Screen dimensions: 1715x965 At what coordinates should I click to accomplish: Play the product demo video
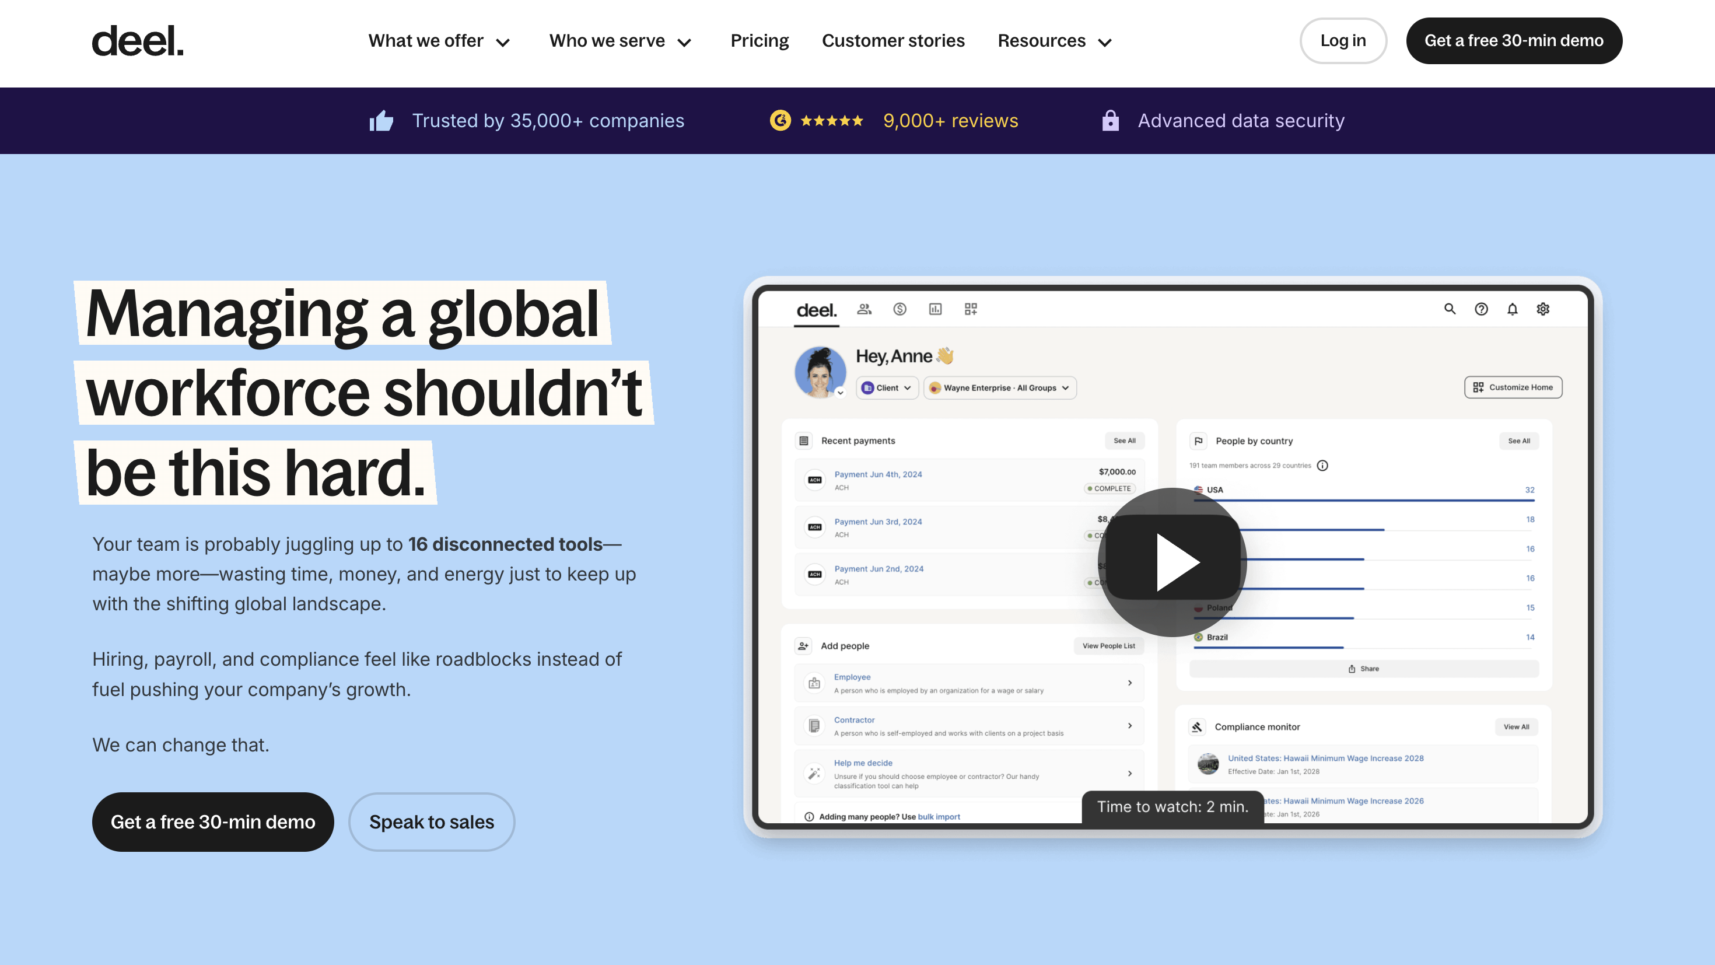[1172, 562]
